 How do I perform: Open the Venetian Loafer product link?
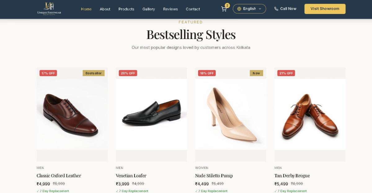[131, 176]
